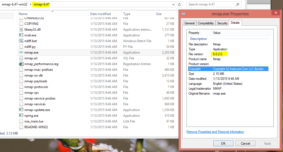Viewport: 283px width, 152px height.
Task: Select the README-WIN32 file name
Action: tap(36, 127)
